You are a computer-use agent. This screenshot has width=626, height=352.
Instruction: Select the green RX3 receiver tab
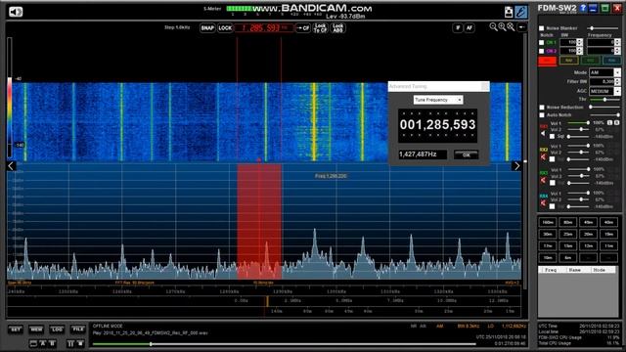coord(591,61)
